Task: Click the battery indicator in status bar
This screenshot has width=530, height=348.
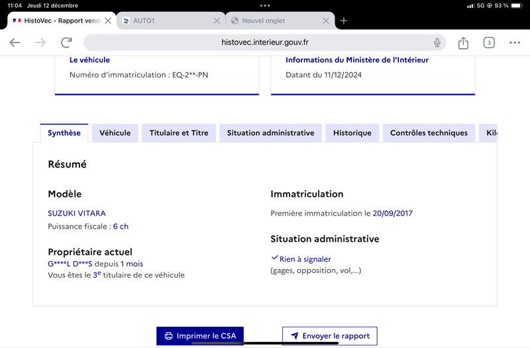Action: coord(517,5)
